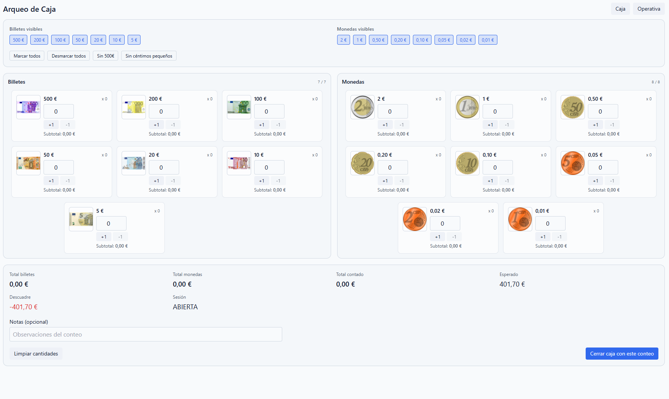Click the 0,01 € coin image
Viewport: 669px width, 399px height.
(520, 219)
